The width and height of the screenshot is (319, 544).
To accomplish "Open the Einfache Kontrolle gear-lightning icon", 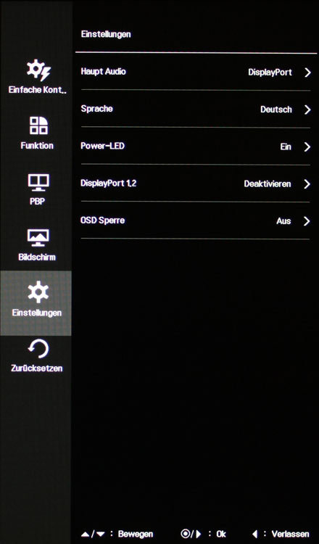I will [x=38, y=70].
